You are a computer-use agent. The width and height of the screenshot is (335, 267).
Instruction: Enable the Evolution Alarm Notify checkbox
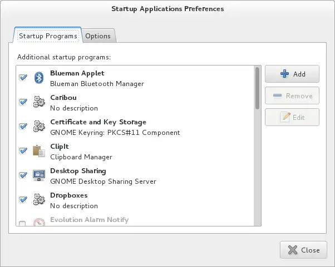click(22, 224)
